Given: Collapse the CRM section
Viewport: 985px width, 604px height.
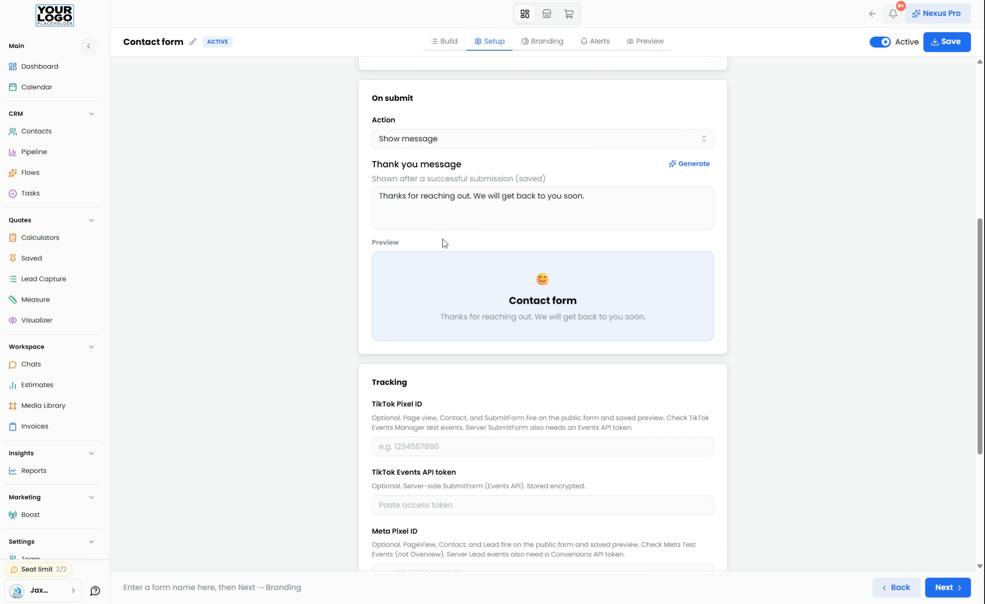Looking at the screenshot, I should [x=91, y=114].
